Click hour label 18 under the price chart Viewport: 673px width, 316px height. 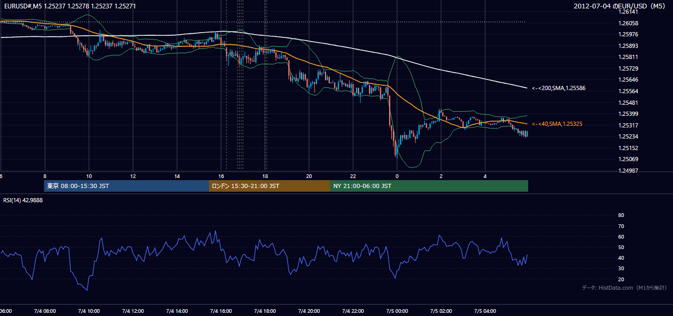pyautogui.click(x=265, y=176)
